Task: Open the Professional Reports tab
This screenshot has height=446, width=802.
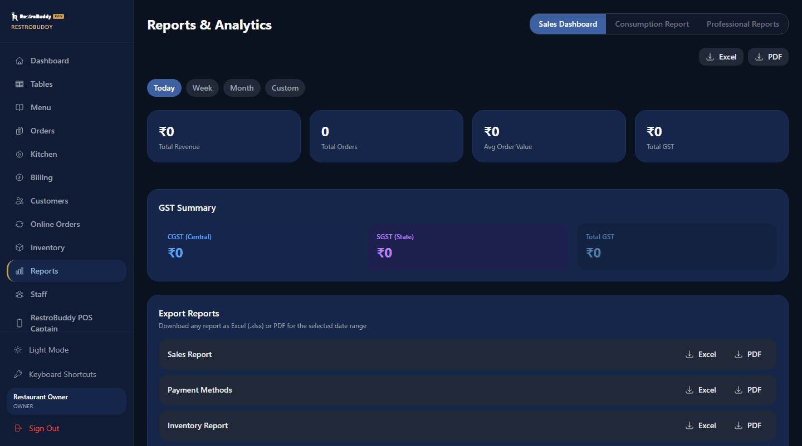Action: [x=743, y=24]
